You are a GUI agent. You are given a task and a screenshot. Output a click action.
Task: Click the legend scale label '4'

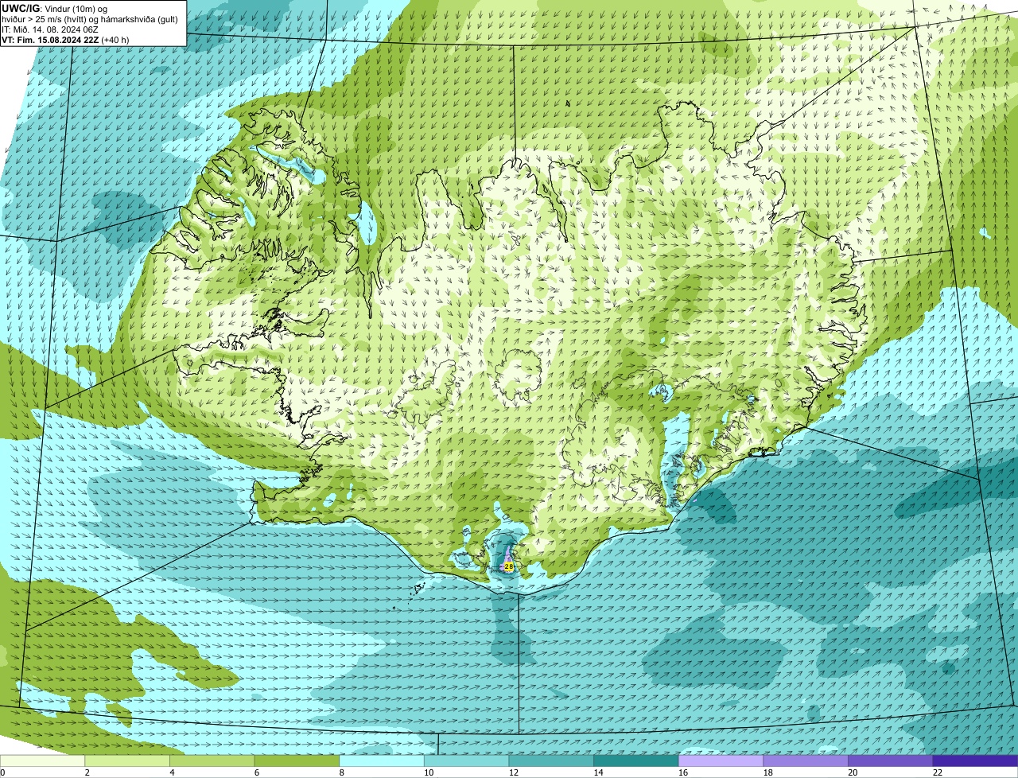[172, 772]
